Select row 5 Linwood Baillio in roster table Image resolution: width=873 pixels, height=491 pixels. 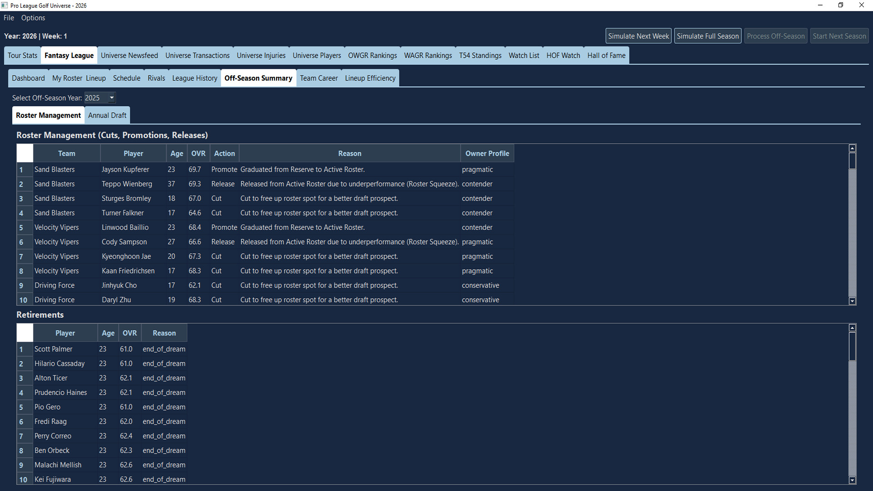pyautogui.click(x=25, y=227)
